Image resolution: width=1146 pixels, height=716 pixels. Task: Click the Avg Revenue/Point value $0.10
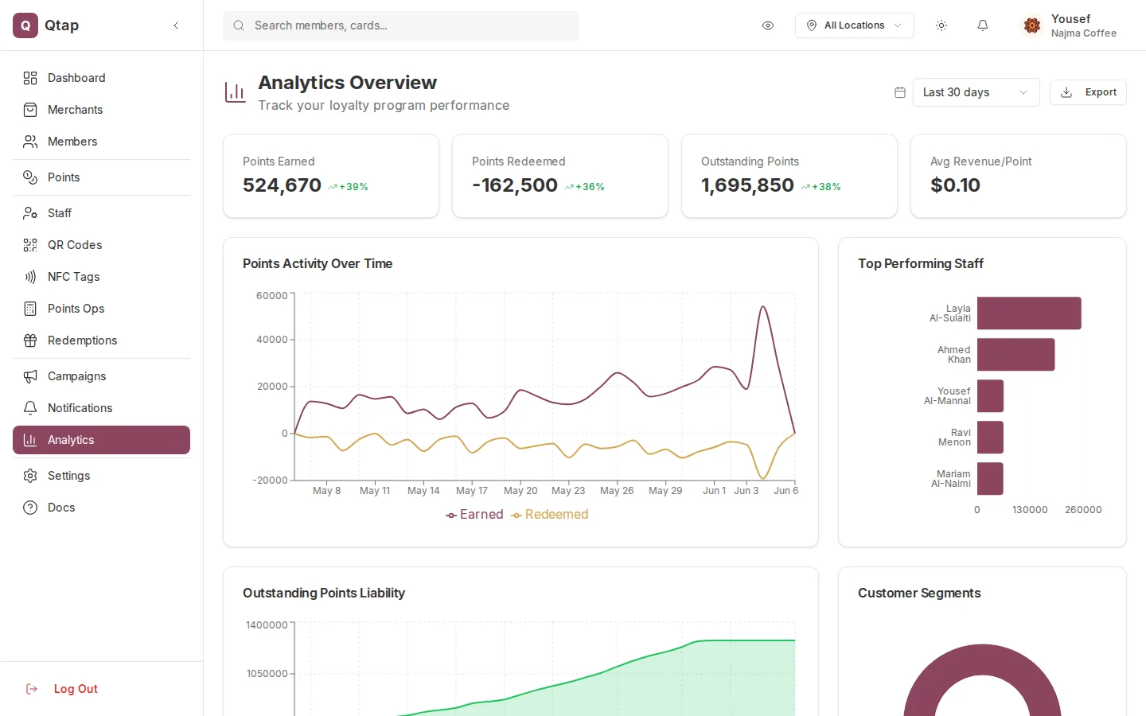(x=955, y=185)
